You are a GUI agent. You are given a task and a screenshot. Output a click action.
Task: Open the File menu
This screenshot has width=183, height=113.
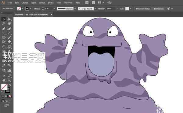click(x=10, y=3)
